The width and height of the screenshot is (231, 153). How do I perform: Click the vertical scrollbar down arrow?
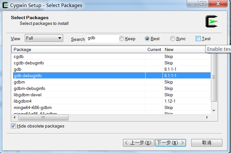coord(214,111)
